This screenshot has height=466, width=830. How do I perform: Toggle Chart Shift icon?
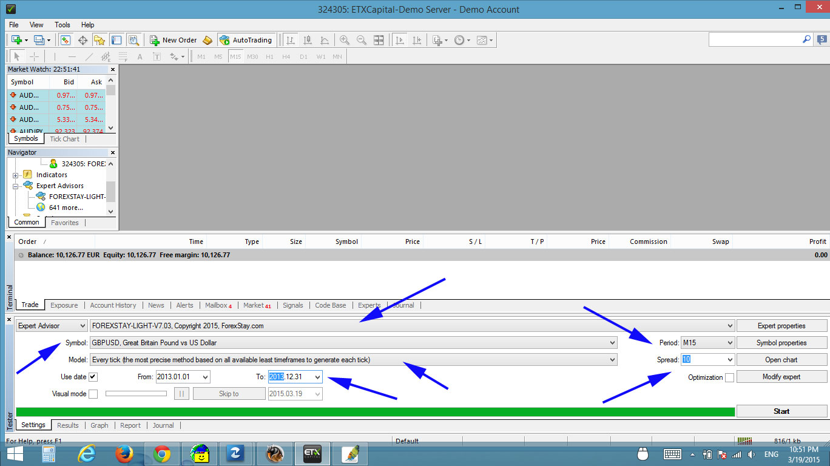[x=417, y=40]
